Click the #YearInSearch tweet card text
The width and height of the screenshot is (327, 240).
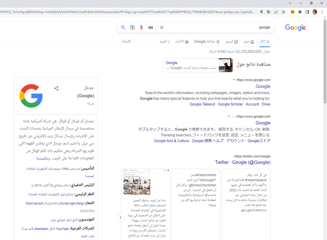pos(246,193)
